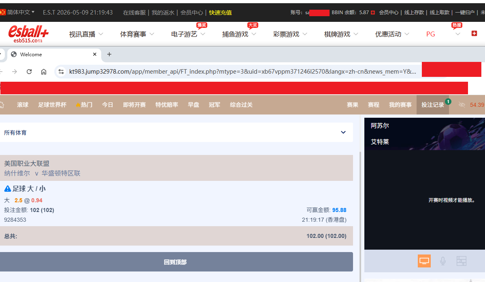Open site information icon in address bar
This screenshot has width=485, height=282.
tap(61, 72)
